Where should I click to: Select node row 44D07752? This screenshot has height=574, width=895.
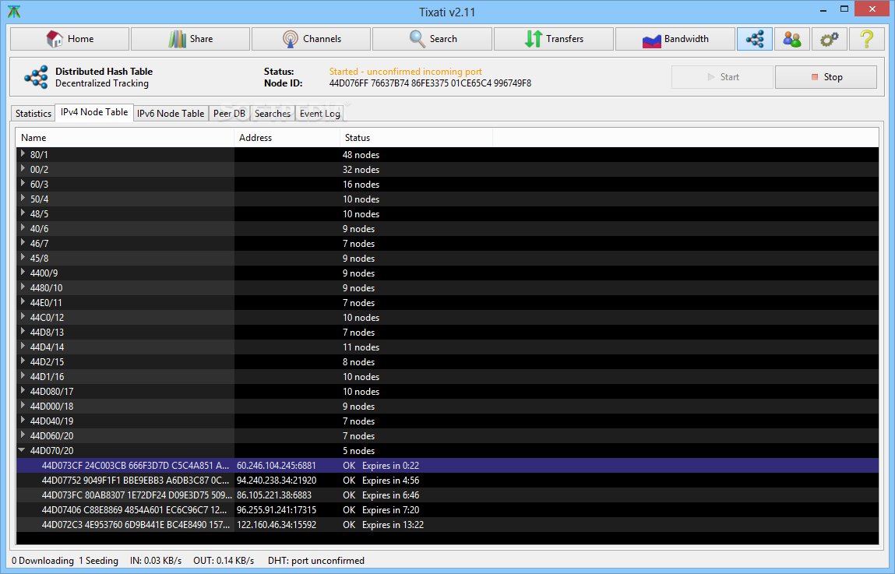pos(447,481)
